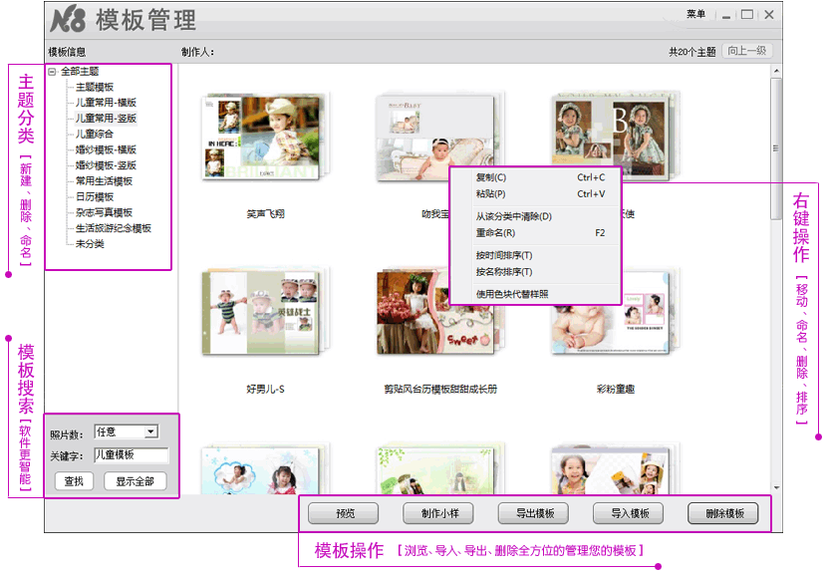Screen dimensions: 827x573
Task: Click the 显示全部 button
Action: tap(135, 481)
